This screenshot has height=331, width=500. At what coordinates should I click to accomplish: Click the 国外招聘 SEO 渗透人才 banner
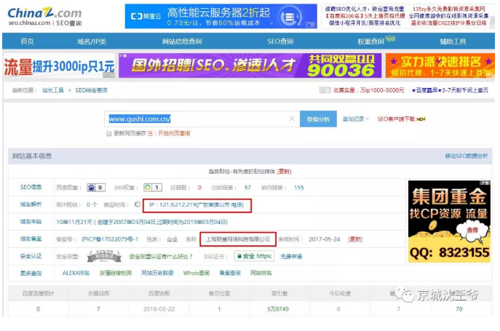click(x=250, y=65)
